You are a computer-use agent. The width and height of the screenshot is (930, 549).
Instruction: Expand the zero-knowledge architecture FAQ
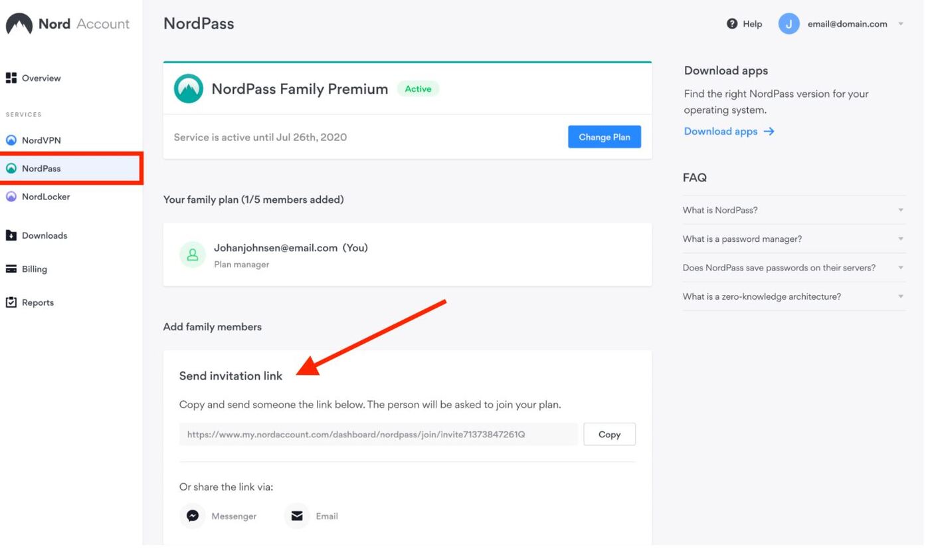[x=901, y=297]
